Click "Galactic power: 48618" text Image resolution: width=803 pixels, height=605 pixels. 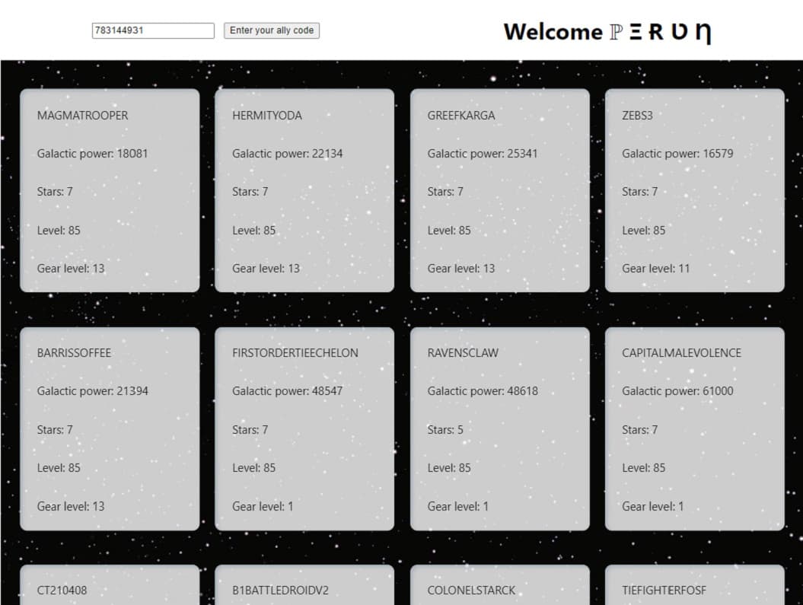[483, 391]
